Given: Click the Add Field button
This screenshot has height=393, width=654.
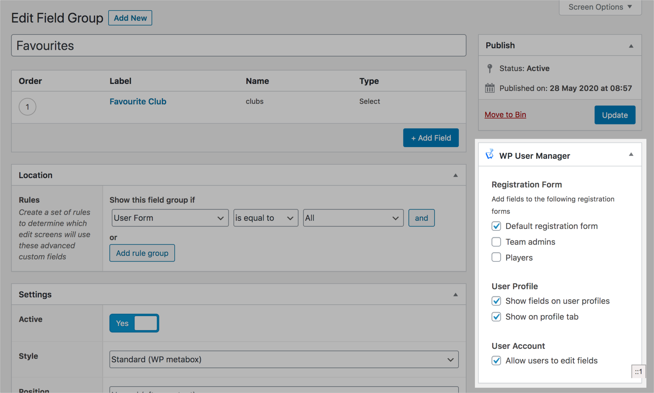Looking at the screenshot, I should (x=431, y=137).
